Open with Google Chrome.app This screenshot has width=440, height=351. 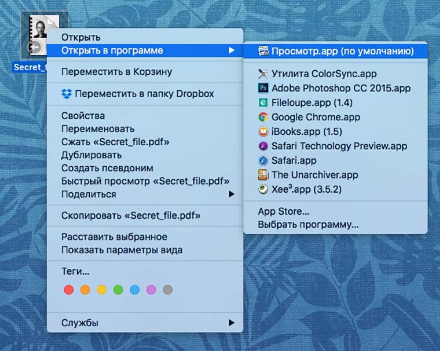click(335, 117)
